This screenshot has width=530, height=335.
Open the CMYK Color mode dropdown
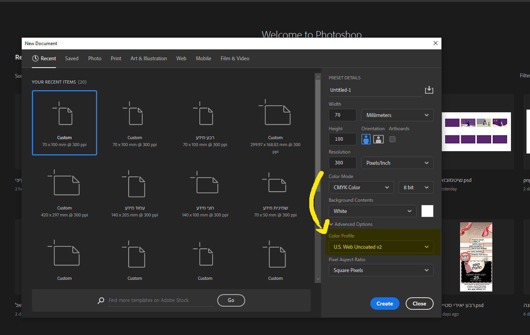(x=361, y=187)
